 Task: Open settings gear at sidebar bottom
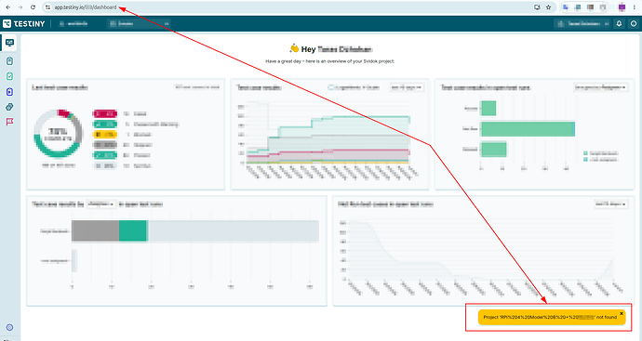[10, 327]
